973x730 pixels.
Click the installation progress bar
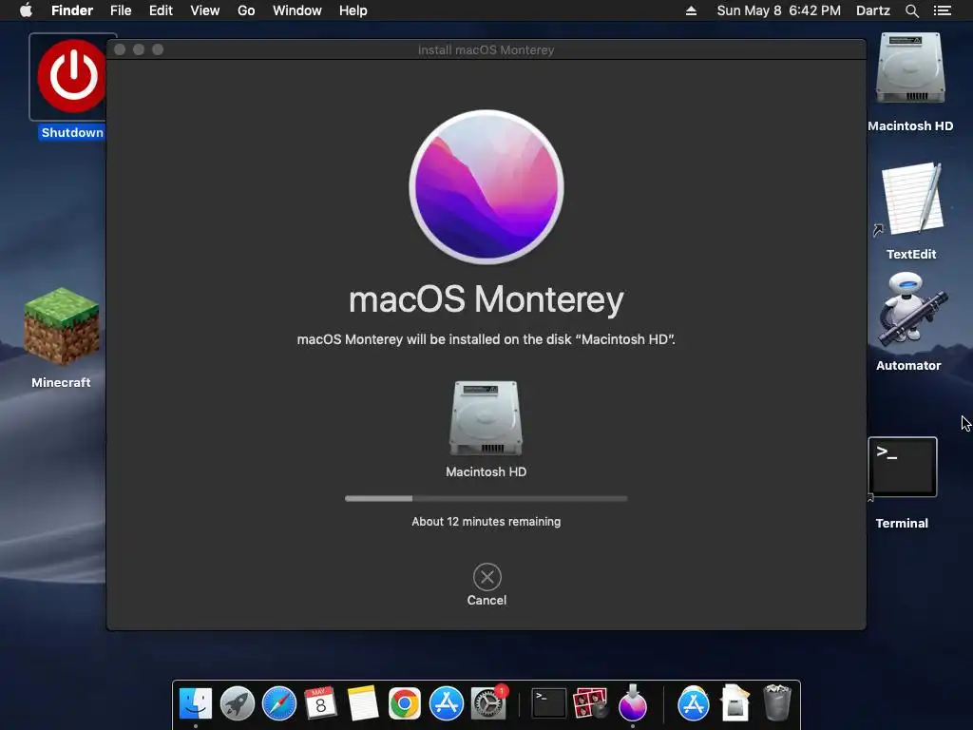pos(486,498)
